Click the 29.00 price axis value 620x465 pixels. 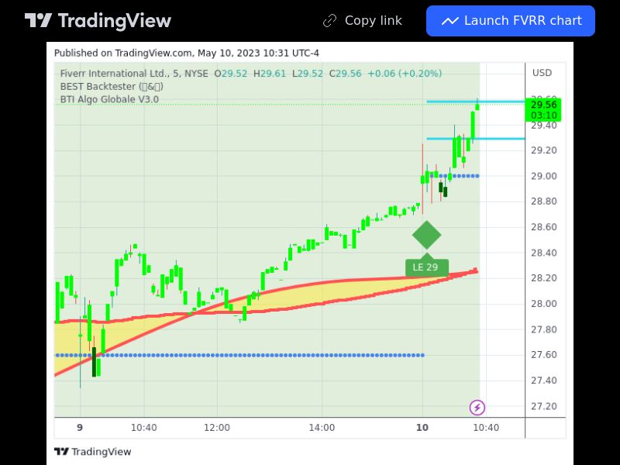click(x=544, y=176)
